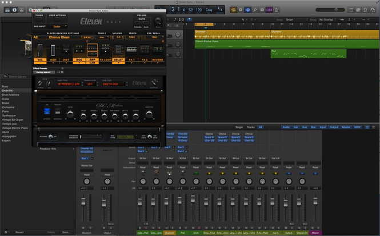The image size is (380, 236).
Task: Mute the Pad channel strip
Action: tap(180, 228)
